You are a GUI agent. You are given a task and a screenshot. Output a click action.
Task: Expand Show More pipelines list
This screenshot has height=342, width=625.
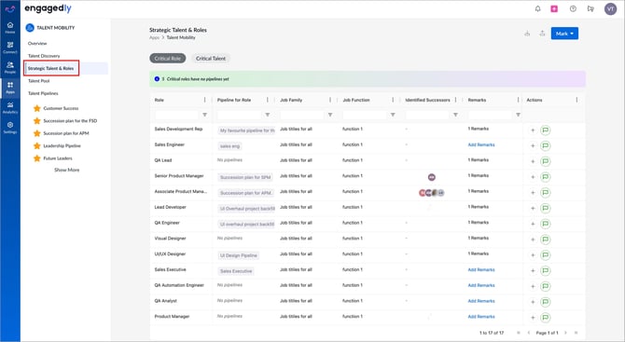(66, 170)
